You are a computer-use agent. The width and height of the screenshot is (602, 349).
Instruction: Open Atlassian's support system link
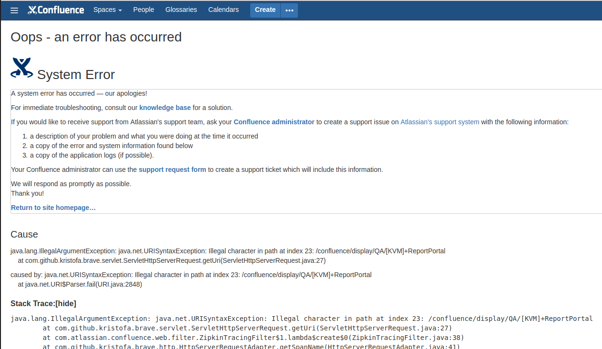(x=439, y=122)
